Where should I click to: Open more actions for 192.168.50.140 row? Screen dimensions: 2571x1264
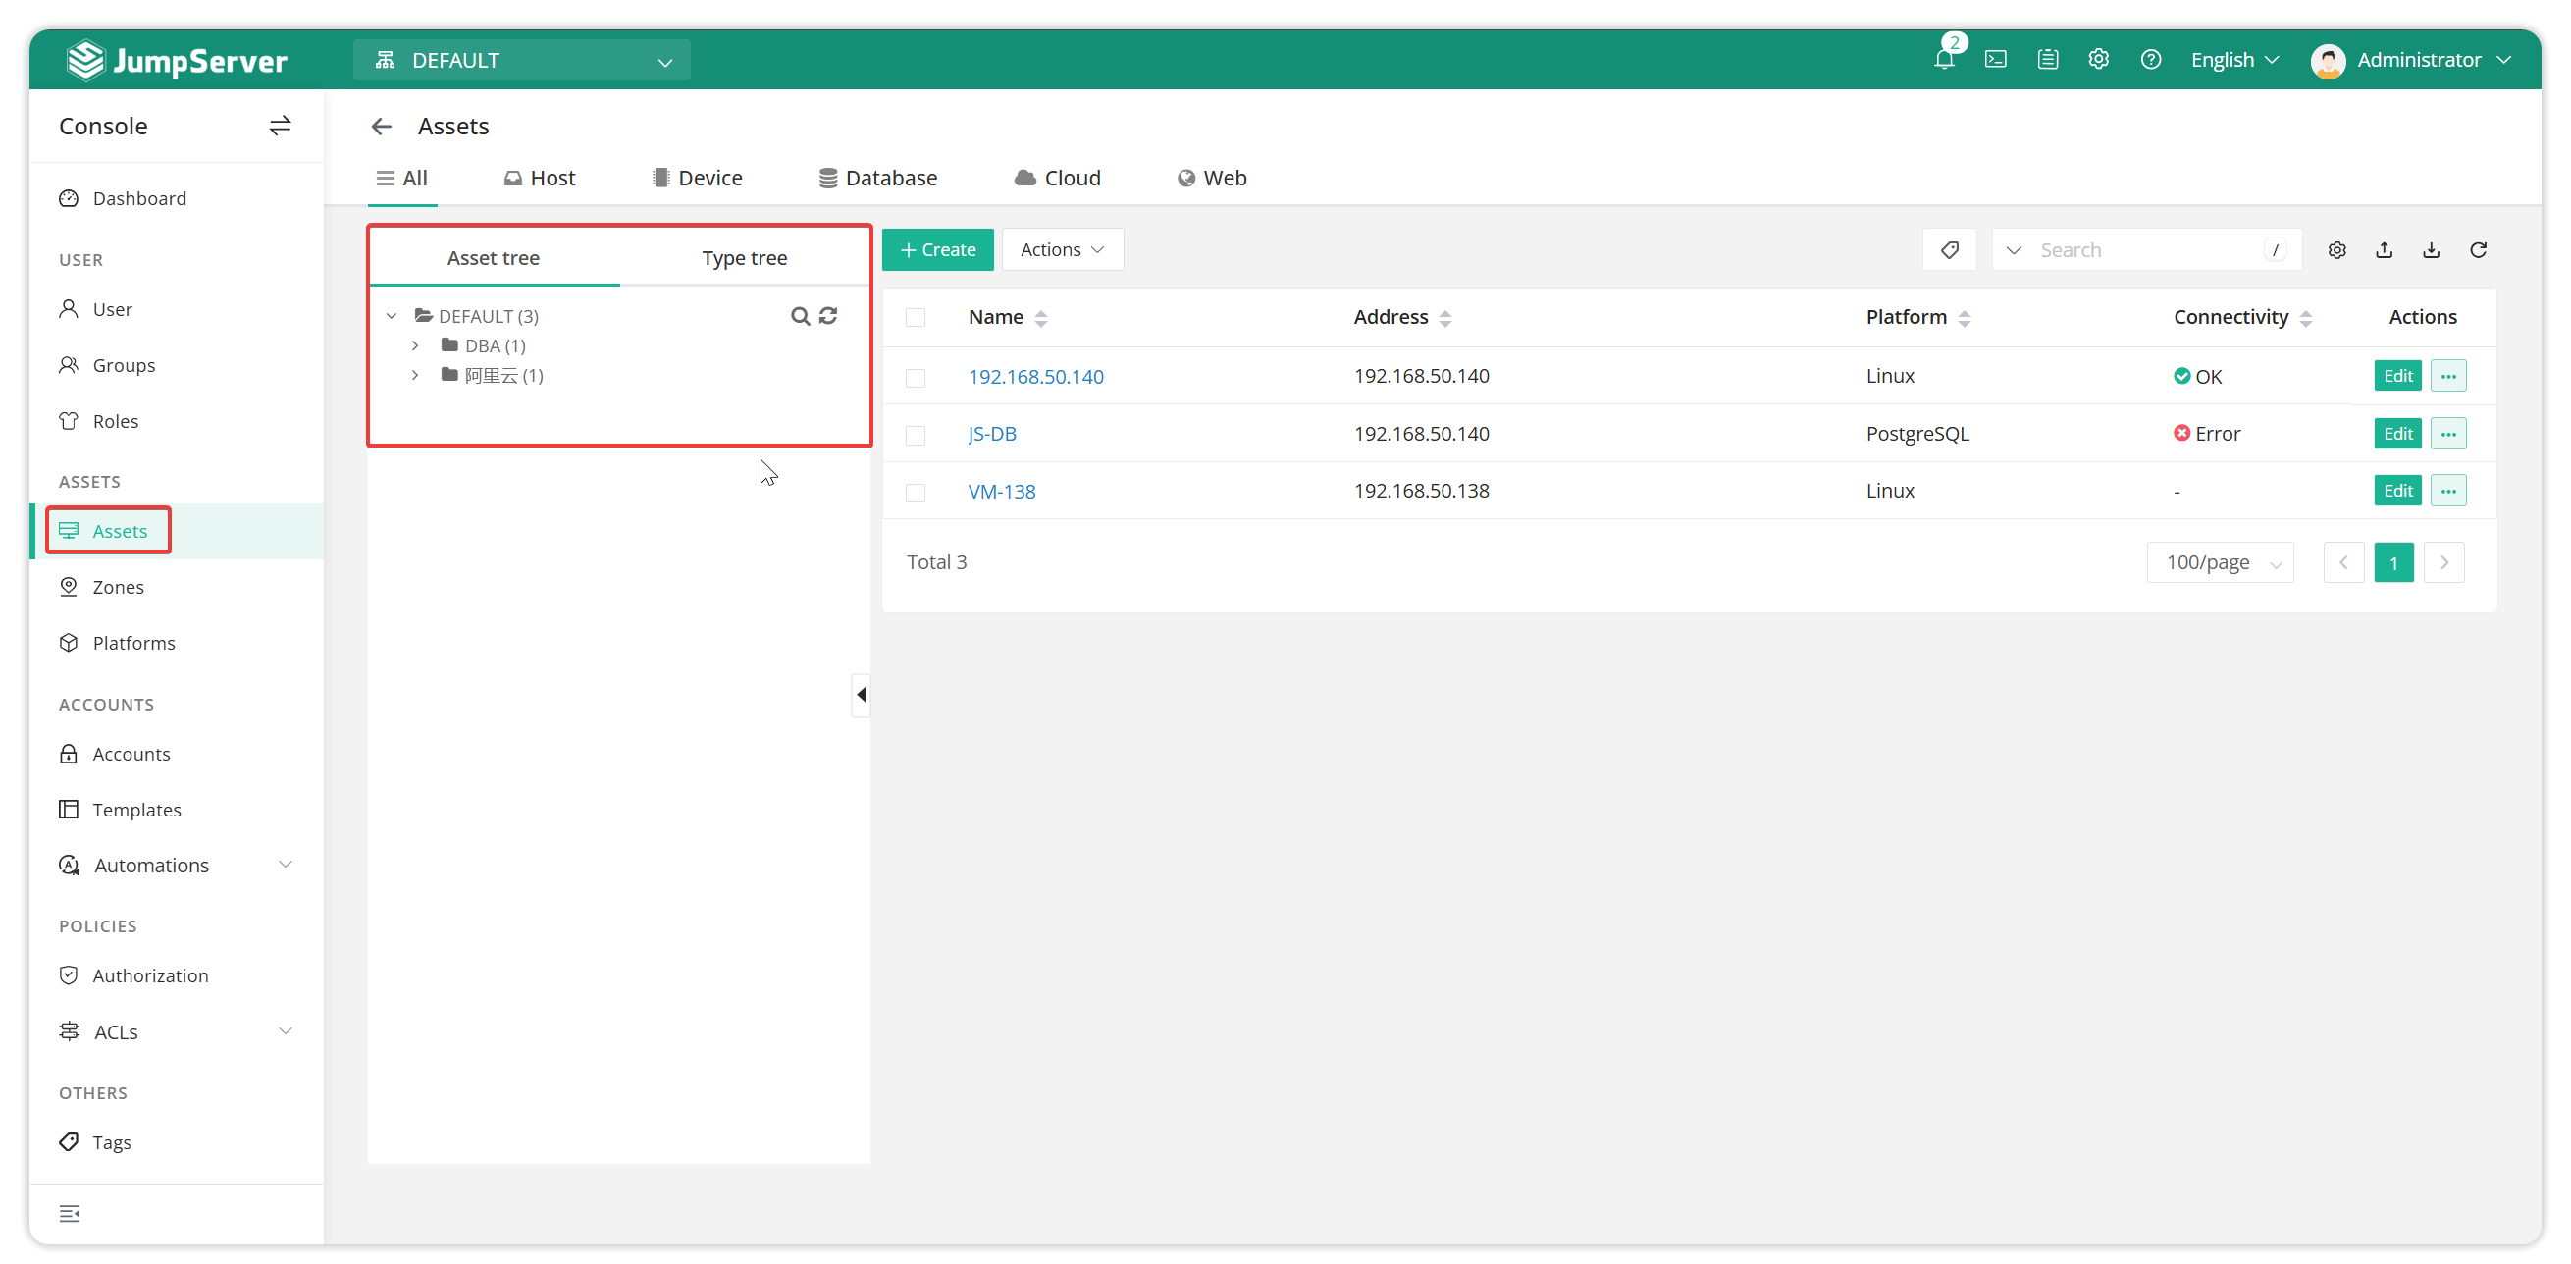click(x=2448, y=377)
